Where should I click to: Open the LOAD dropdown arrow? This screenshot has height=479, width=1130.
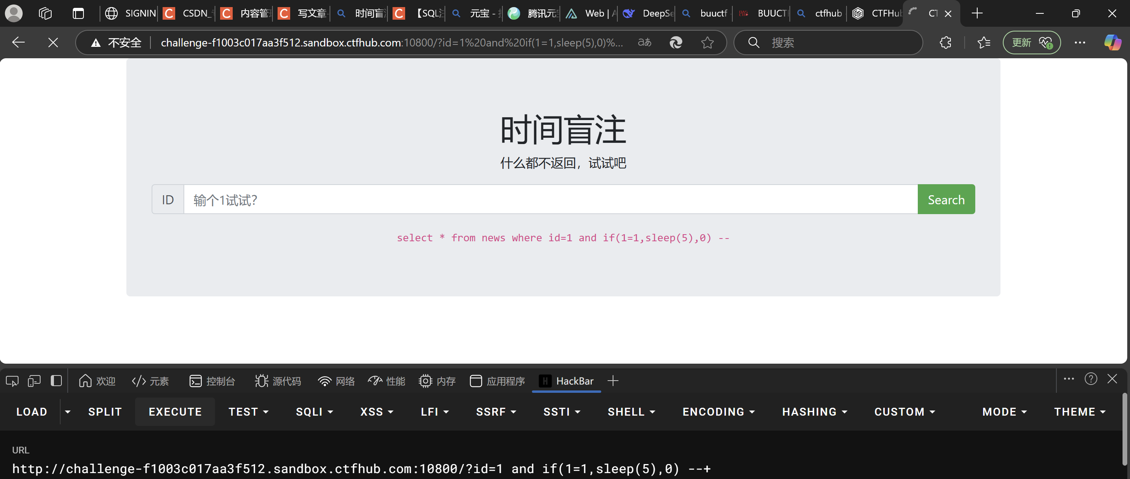point(68,412)
